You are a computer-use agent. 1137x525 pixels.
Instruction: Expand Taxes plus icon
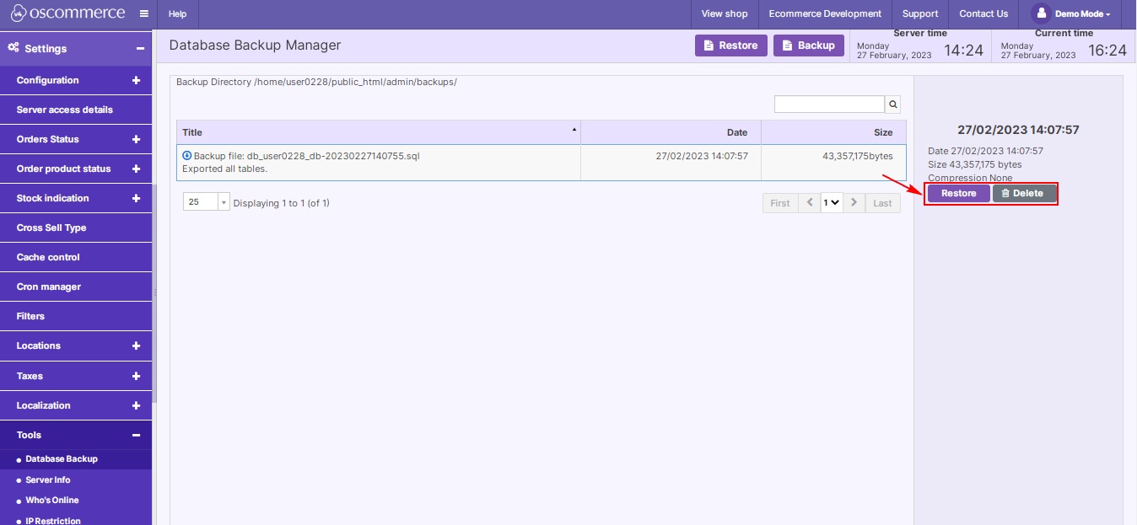coord(136,376)
